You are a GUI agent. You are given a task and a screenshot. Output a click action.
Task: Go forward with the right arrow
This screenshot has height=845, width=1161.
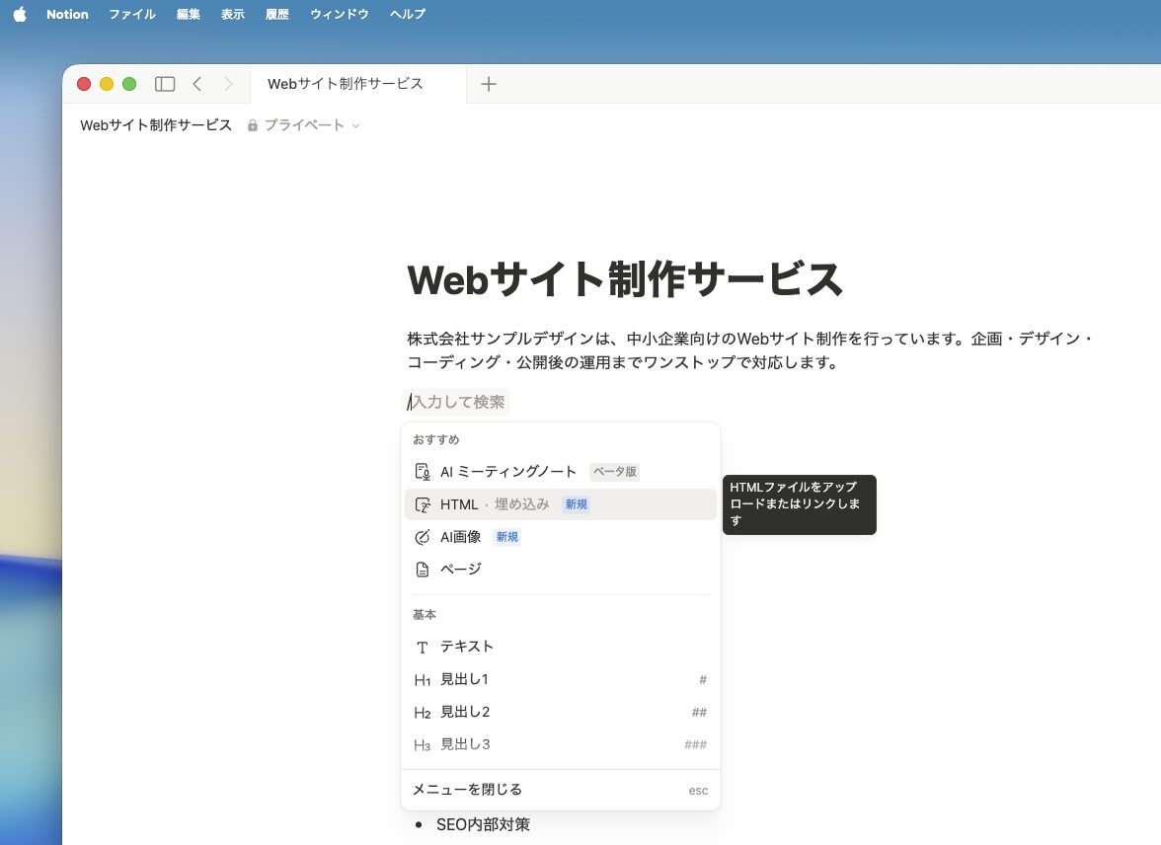(x=228, y=85)
